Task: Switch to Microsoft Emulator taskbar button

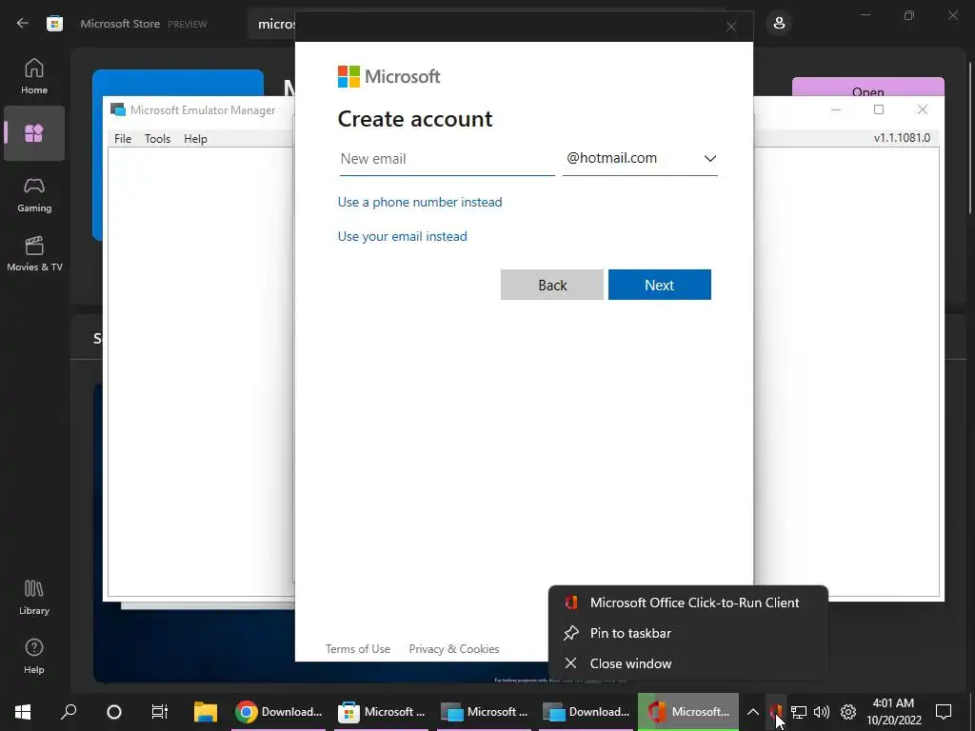Action: coord(484,712)
